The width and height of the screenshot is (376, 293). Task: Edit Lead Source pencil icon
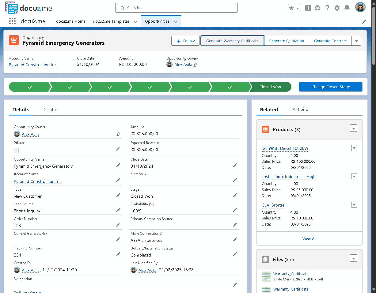(118, 210)
